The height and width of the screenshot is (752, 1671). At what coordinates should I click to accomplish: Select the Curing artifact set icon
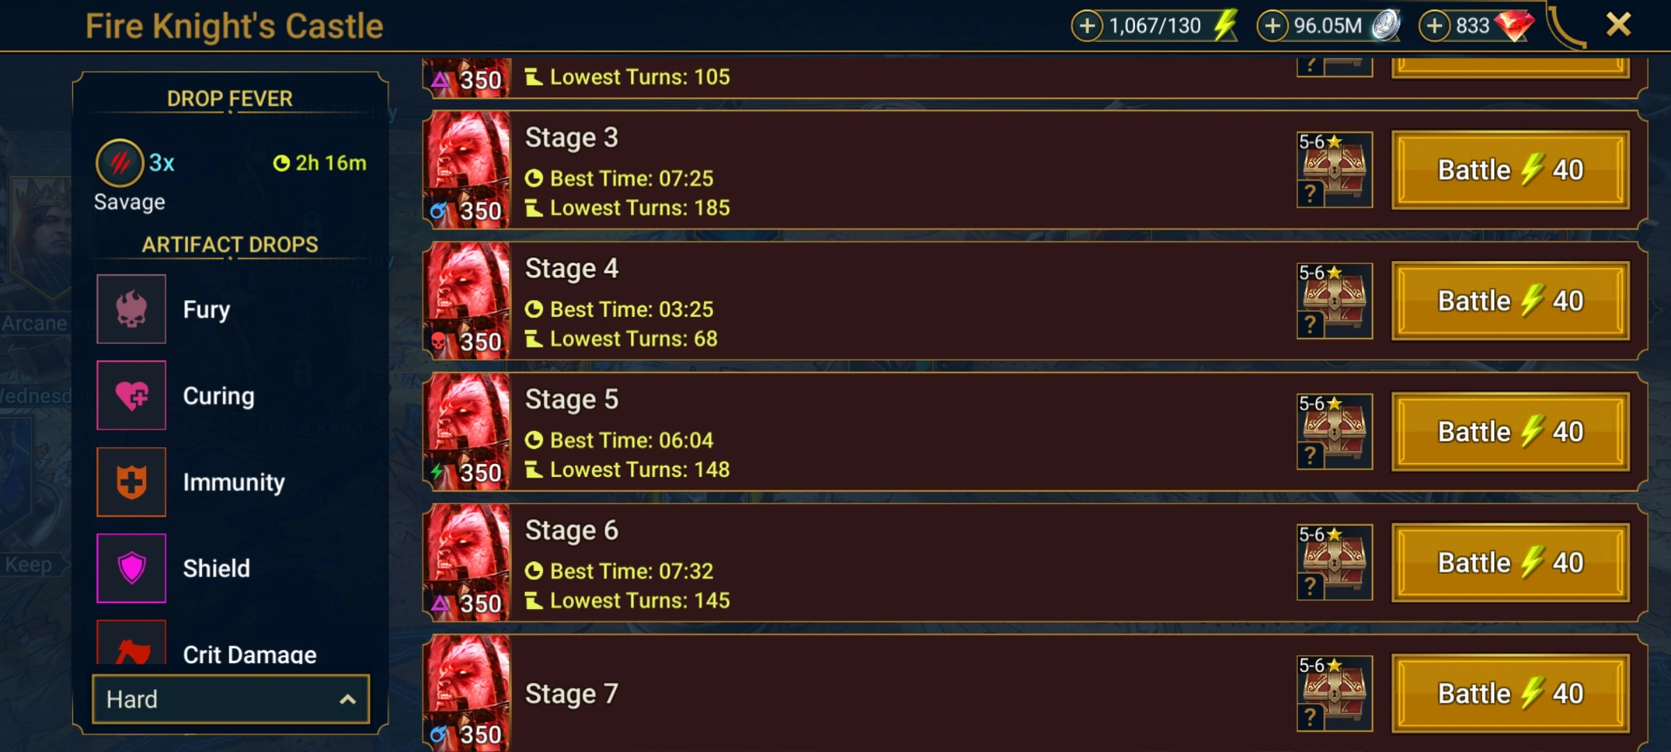(132, 395)
